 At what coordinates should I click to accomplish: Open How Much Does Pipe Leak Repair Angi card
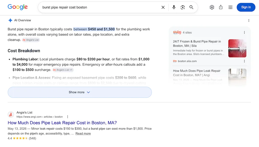pyautogui.click(x=197, y=73)
